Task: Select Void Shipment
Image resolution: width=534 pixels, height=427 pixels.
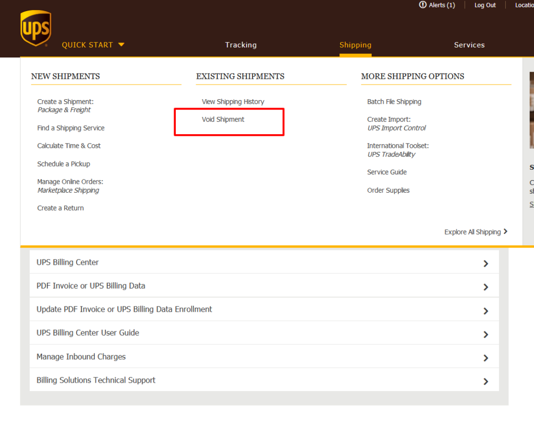Action: [223, 119]
